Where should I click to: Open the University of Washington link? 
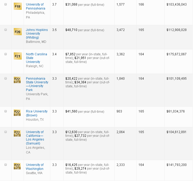35,167
